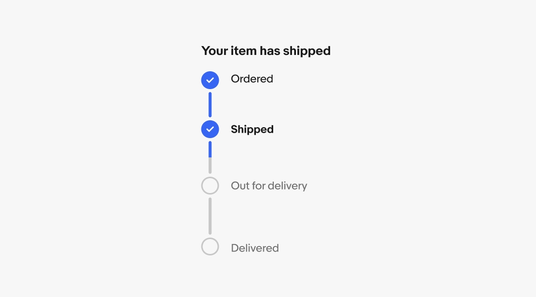This screenshot has width=536, height=297.
Task: Click the blue checkmark icon beside Shipped
Action: 210,129
